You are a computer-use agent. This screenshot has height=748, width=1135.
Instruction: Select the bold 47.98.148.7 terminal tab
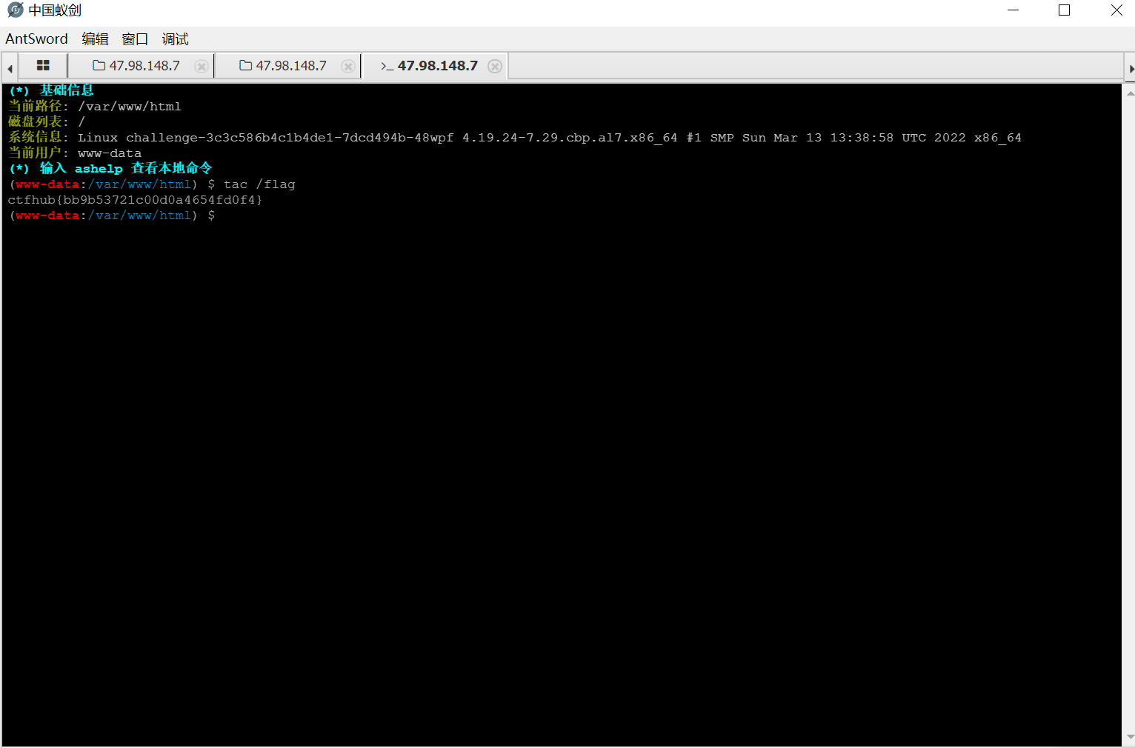pos(437,65)
